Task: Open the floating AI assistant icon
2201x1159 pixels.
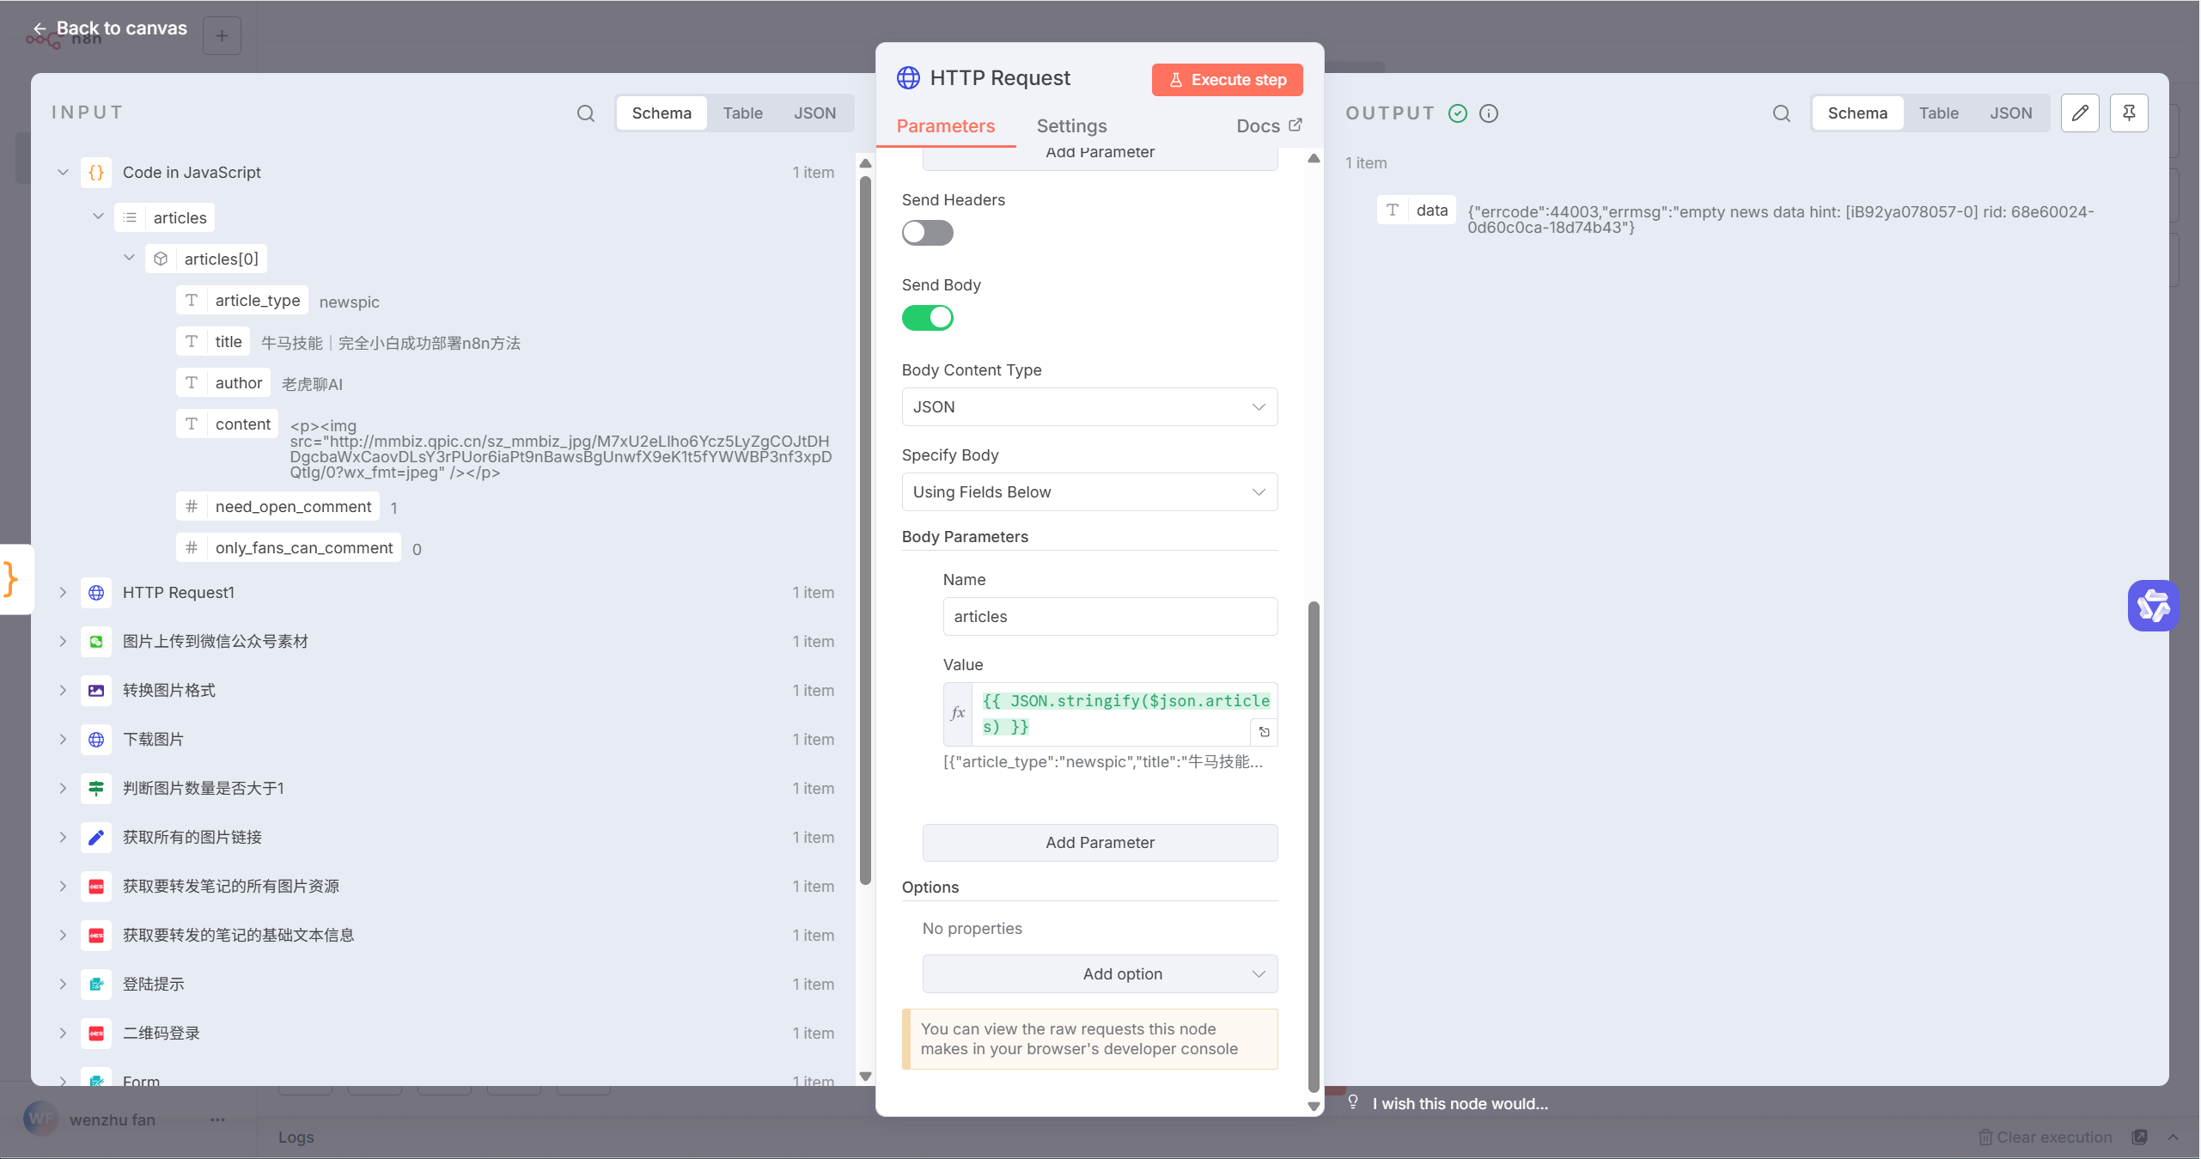Action: [2153, 606]
